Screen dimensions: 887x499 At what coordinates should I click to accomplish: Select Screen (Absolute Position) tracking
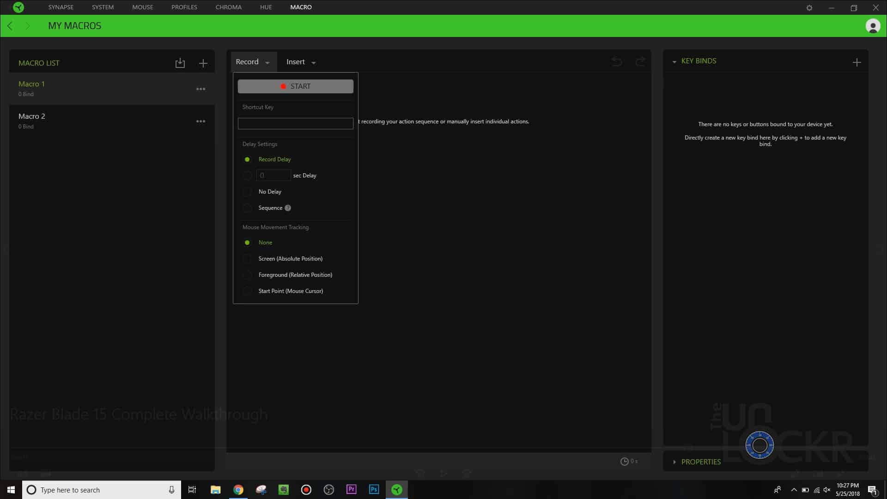[x=248, y=259]
